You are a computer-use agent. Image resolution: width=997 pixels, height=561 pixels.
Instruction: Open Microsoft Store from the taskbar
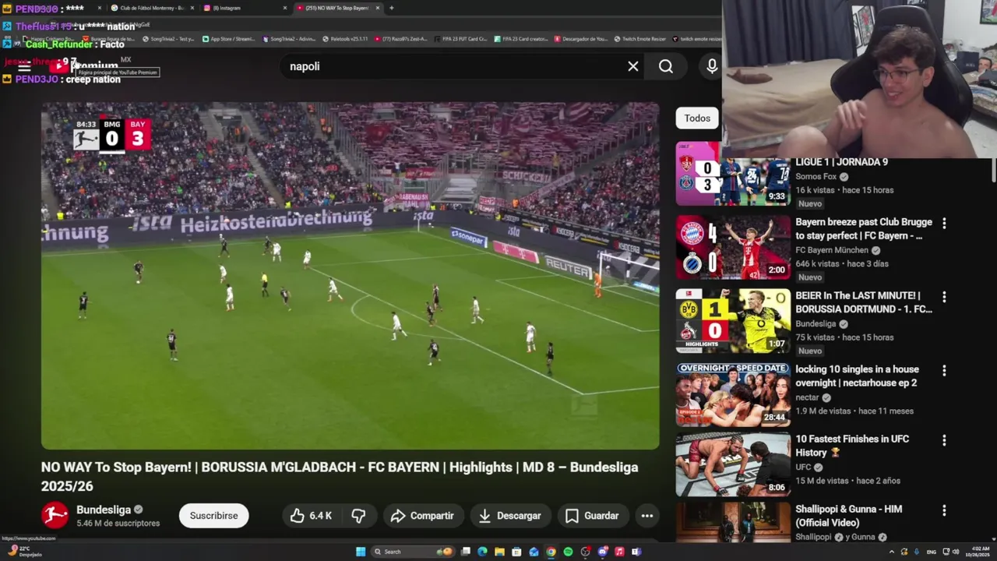pos(516,552)
